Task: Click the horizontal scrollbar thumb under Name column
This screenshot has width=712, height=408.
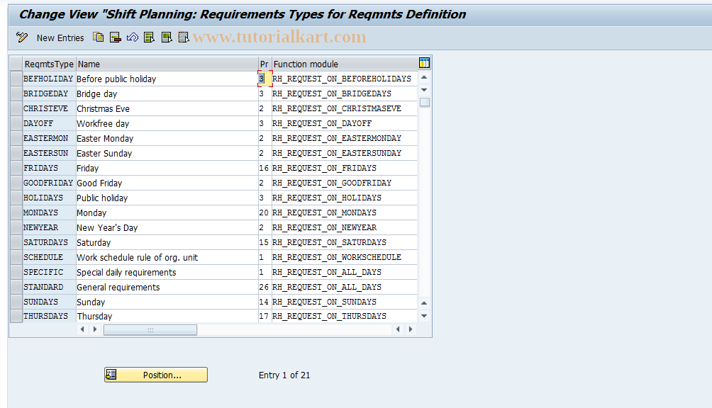Action: coord(150,330)
